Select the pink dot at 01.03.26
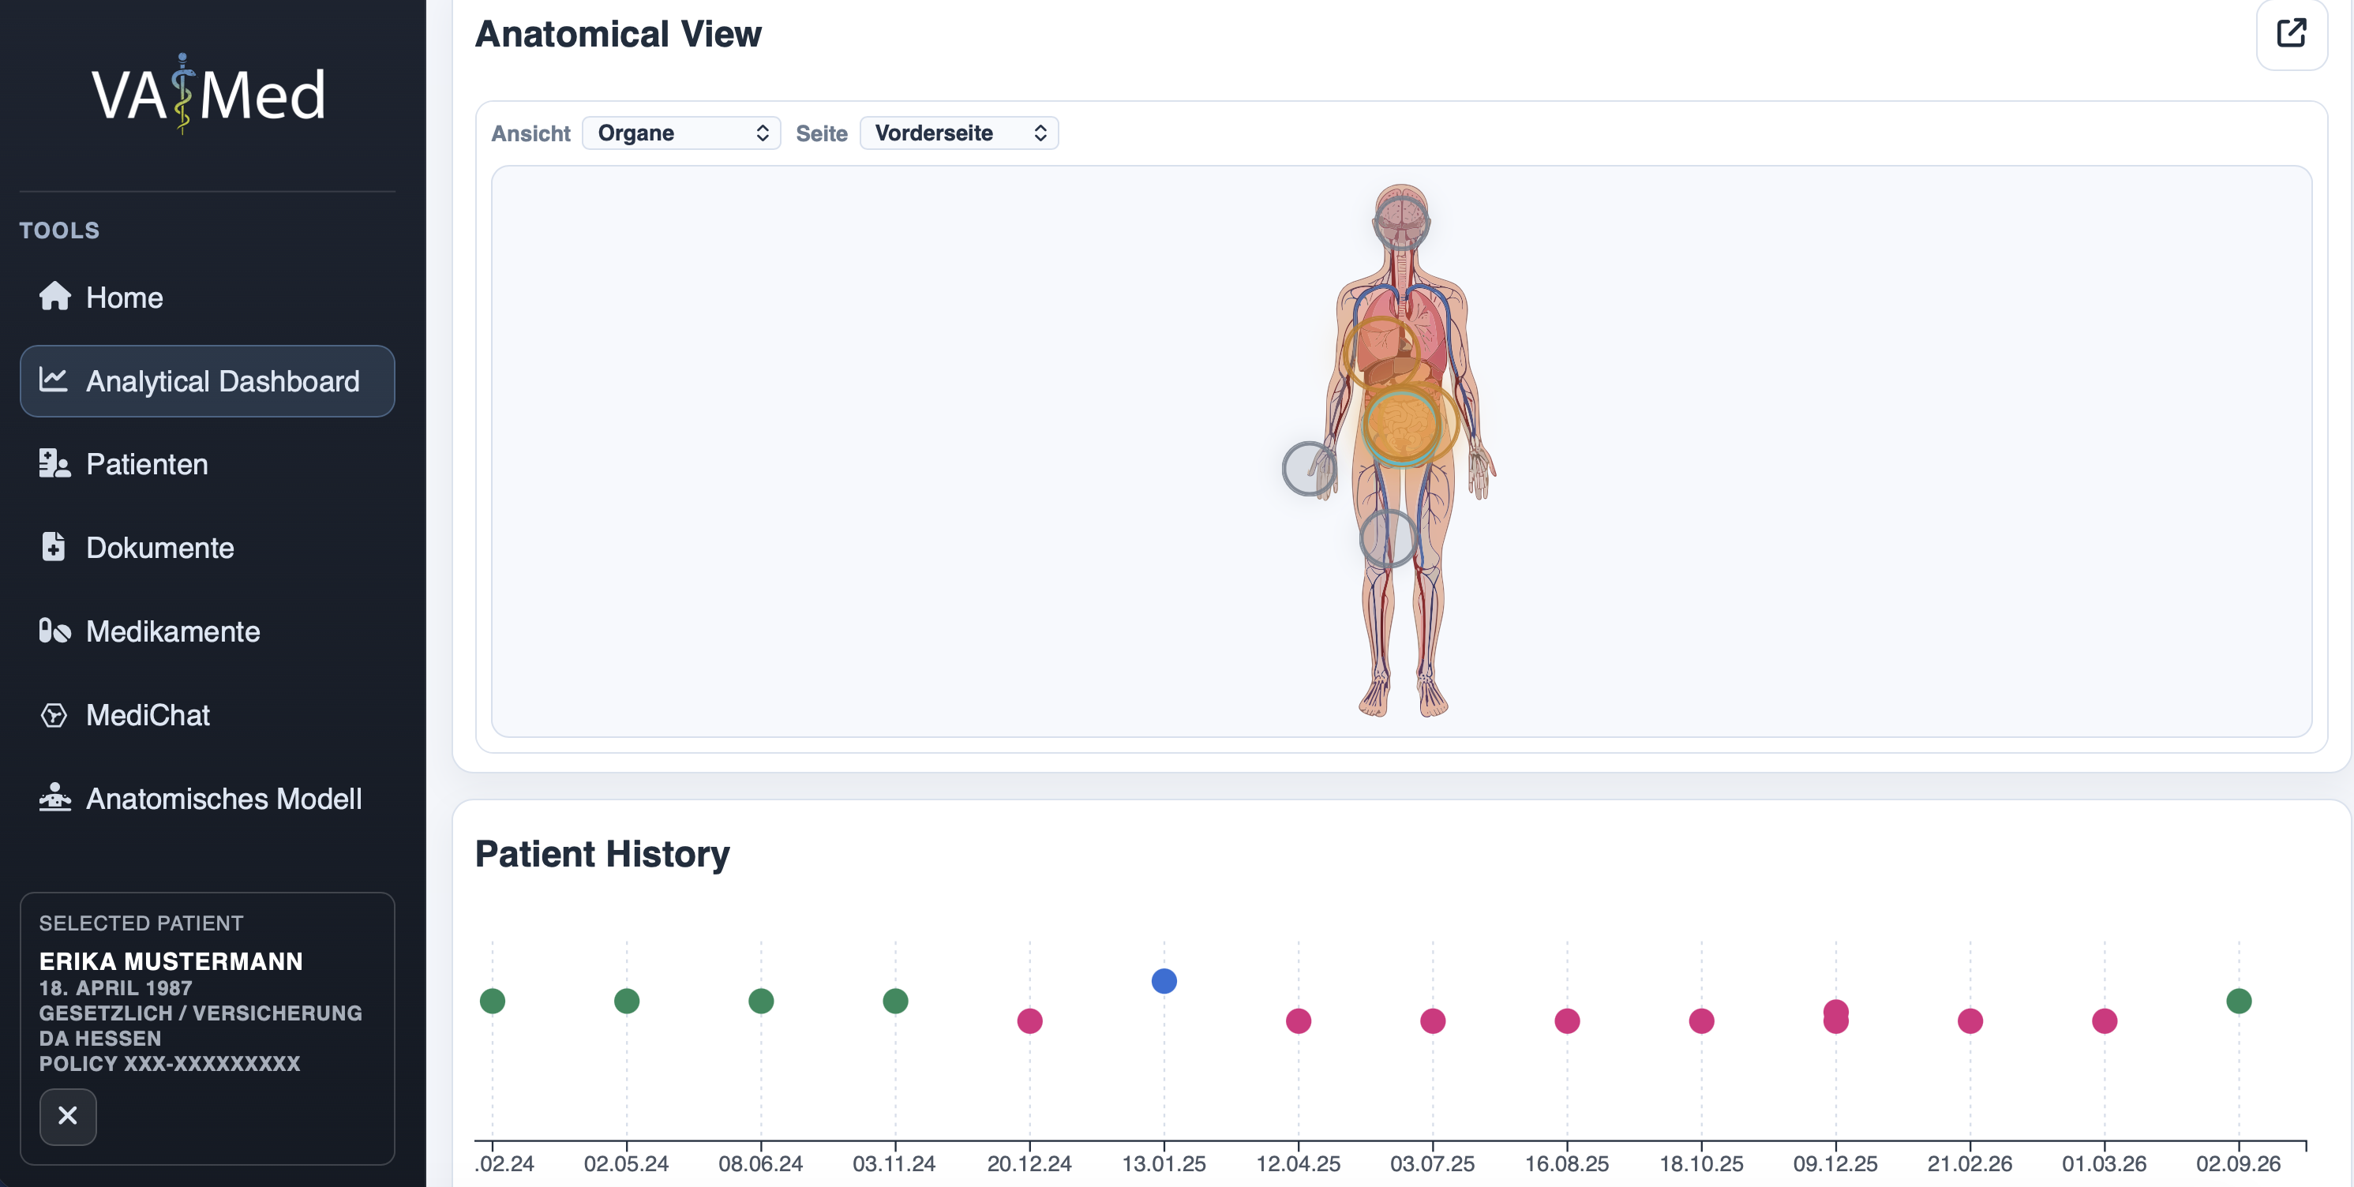 click(2105, 1021)
